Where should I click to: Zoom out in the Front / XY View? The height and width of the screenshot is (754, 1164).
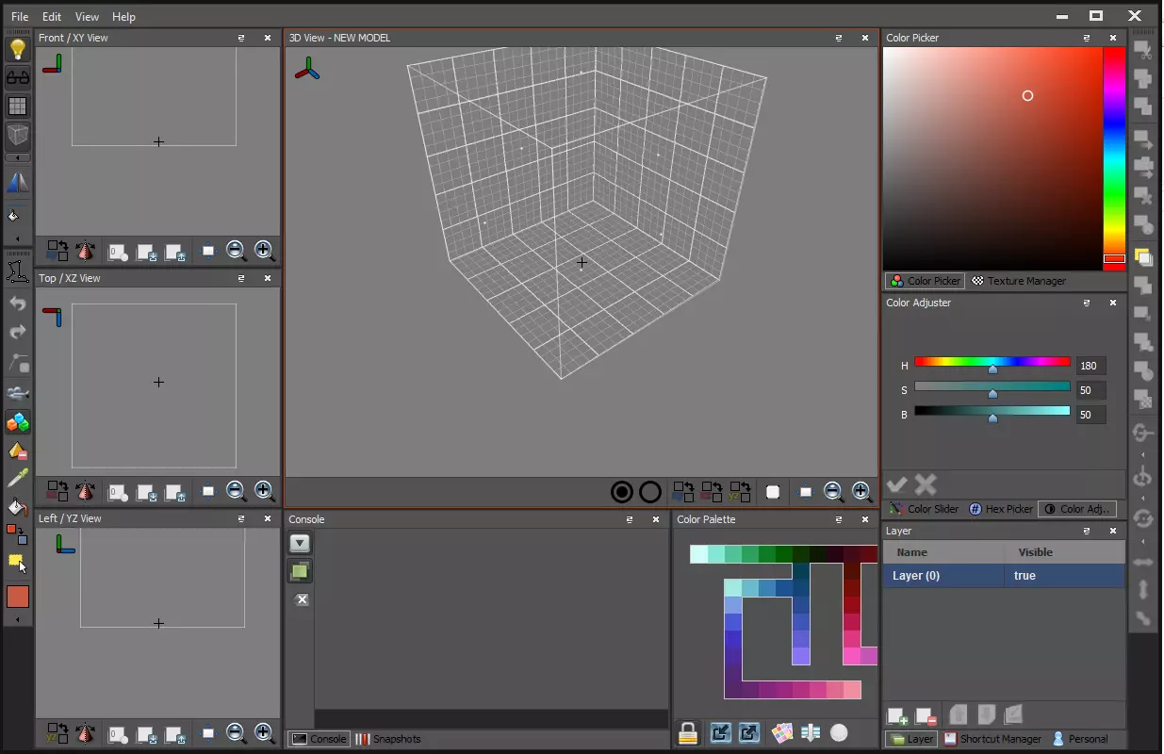point(236,251)
